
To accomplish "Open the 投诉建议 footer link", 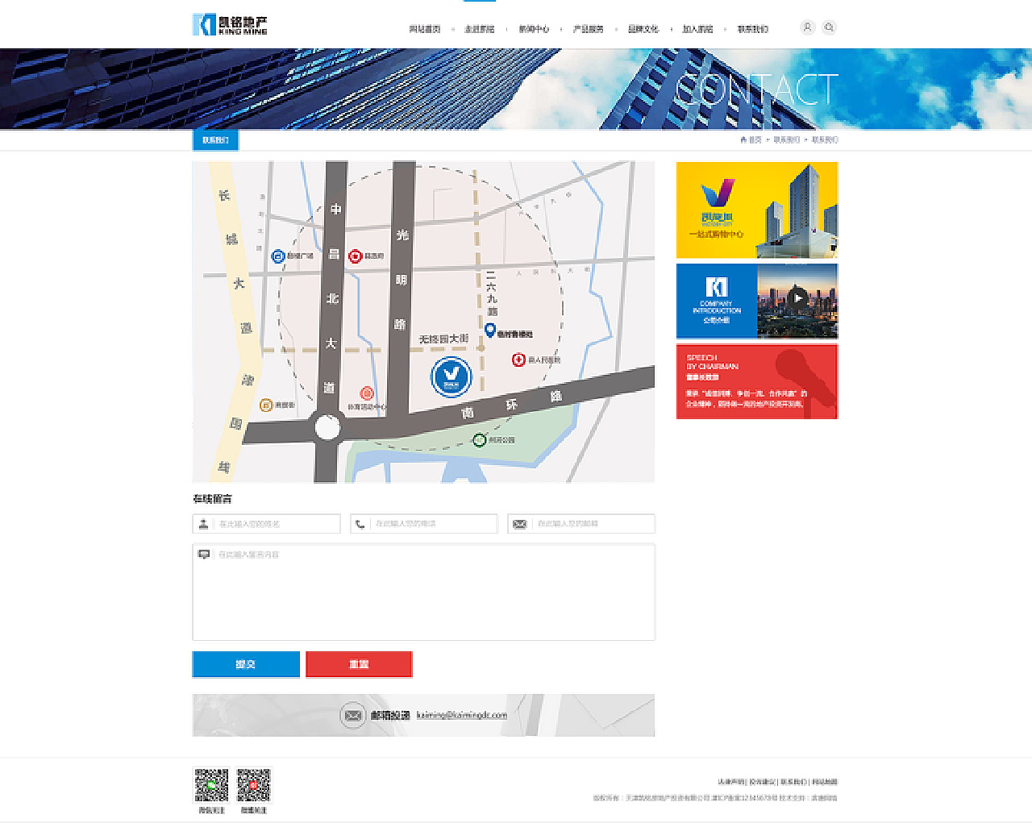I will tap(763, 782).
